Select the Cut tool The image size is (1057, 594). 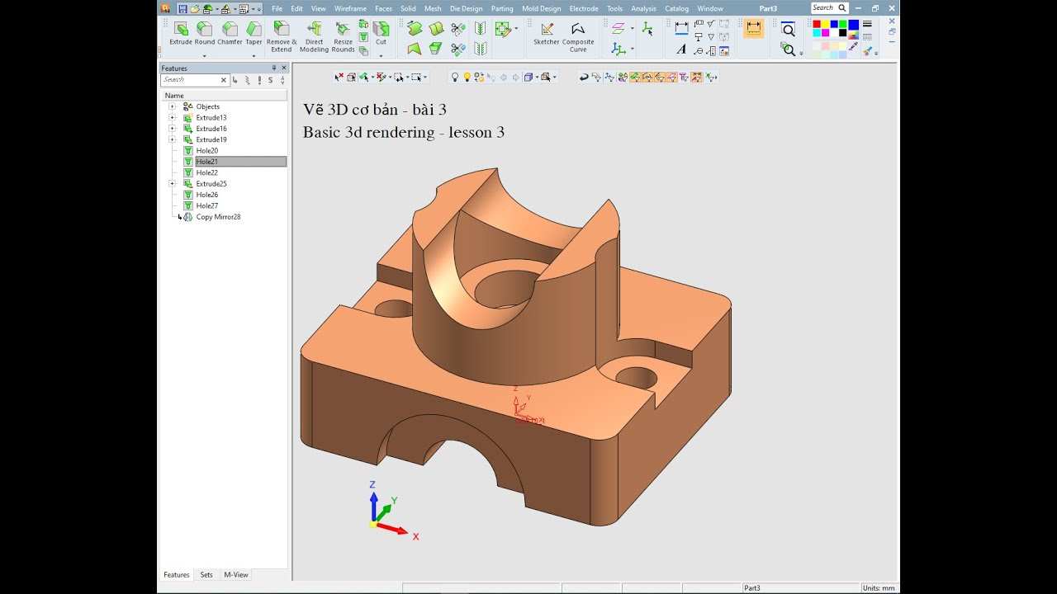[x=381, y=33]
